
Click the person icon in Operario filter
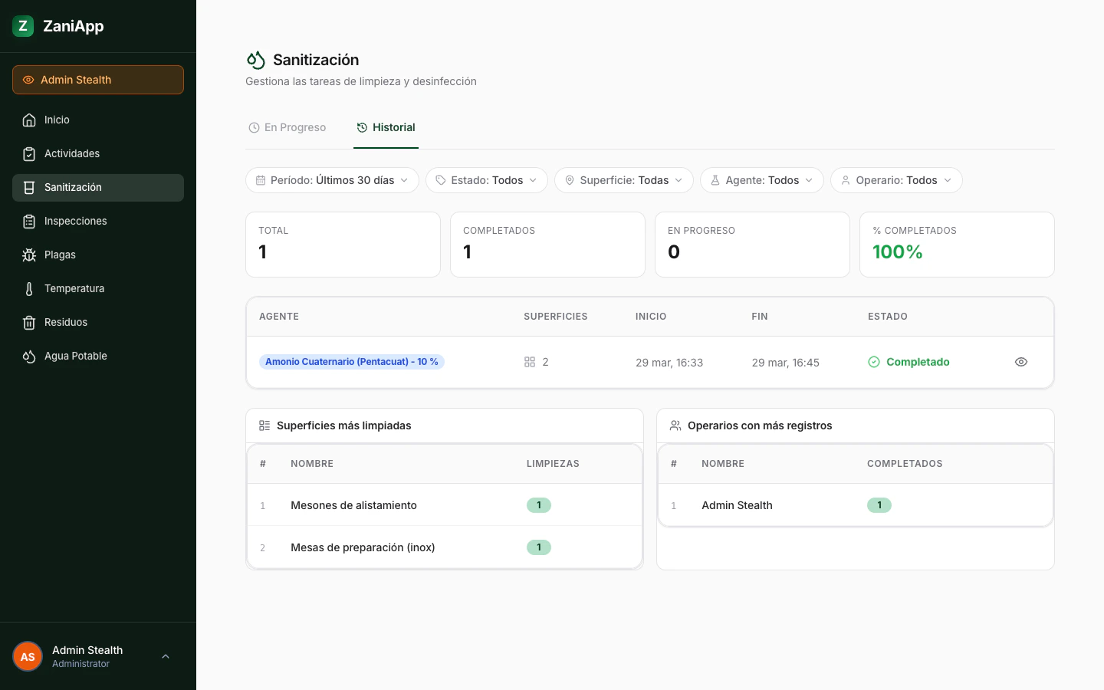846,180
